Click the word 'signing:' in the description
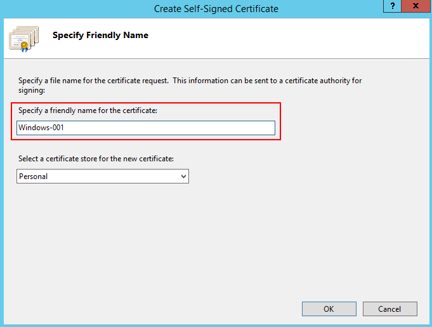Image resolution: width=432 pixels, height=327 pixels. click(x=32, y=90)
